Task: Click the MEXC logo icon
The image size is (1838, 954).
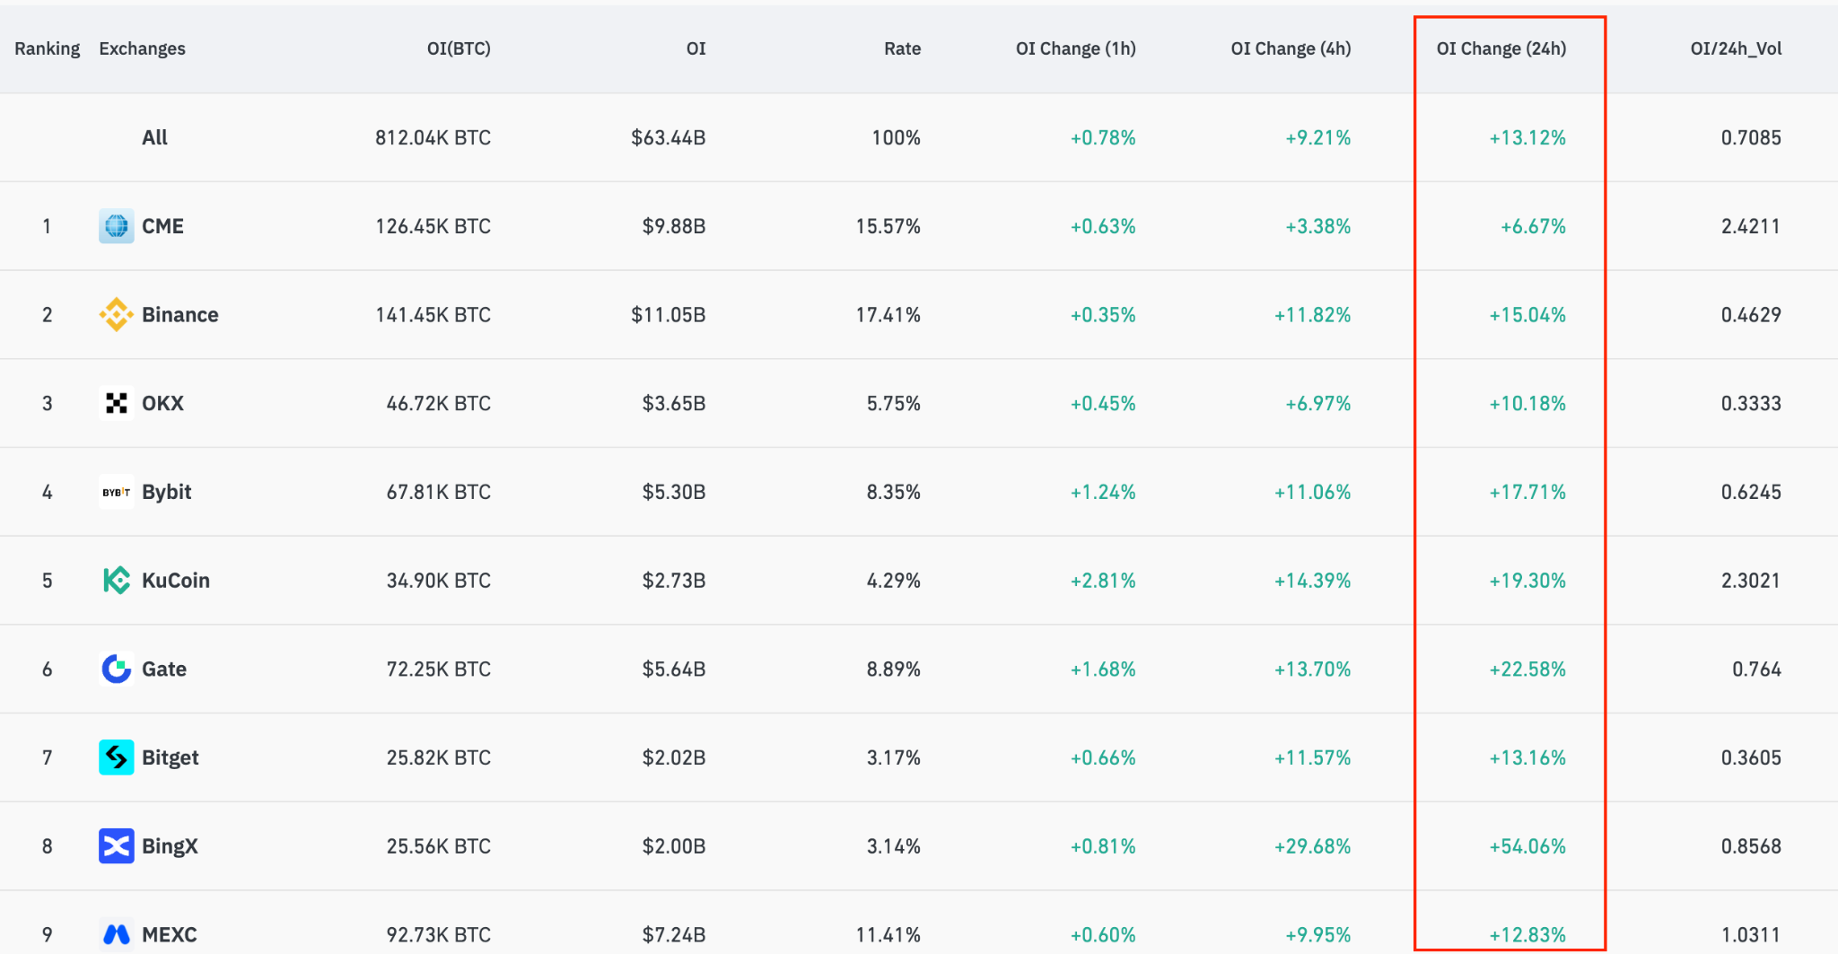Action: [116, 934]
